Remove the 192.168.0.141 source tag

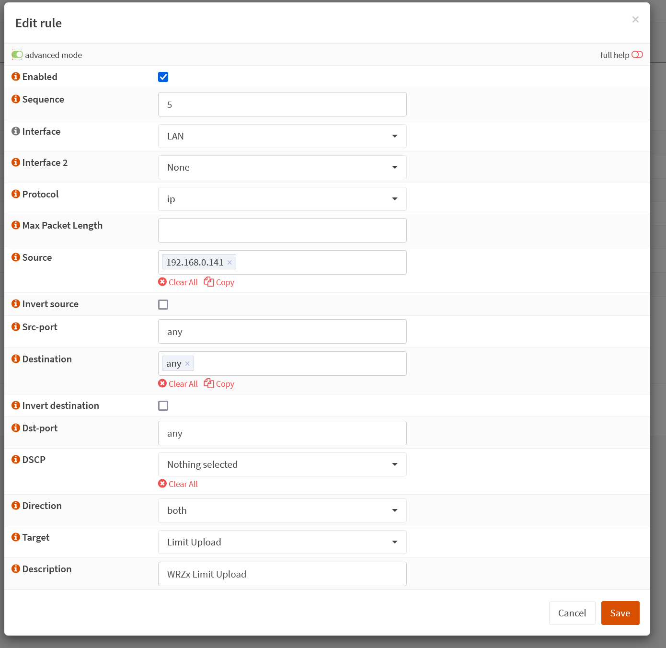click(230, 262)
